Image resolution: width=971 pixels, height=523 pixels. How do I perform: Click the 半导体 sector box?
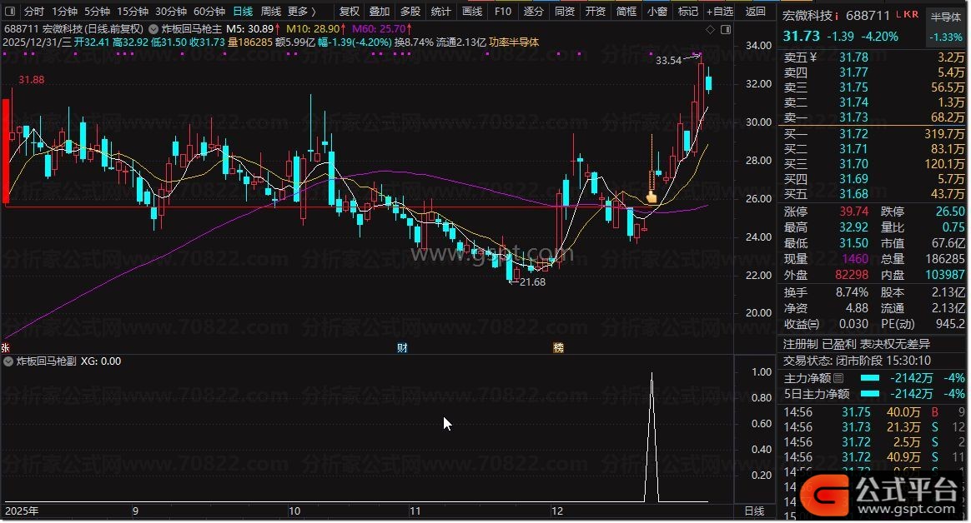945,17
